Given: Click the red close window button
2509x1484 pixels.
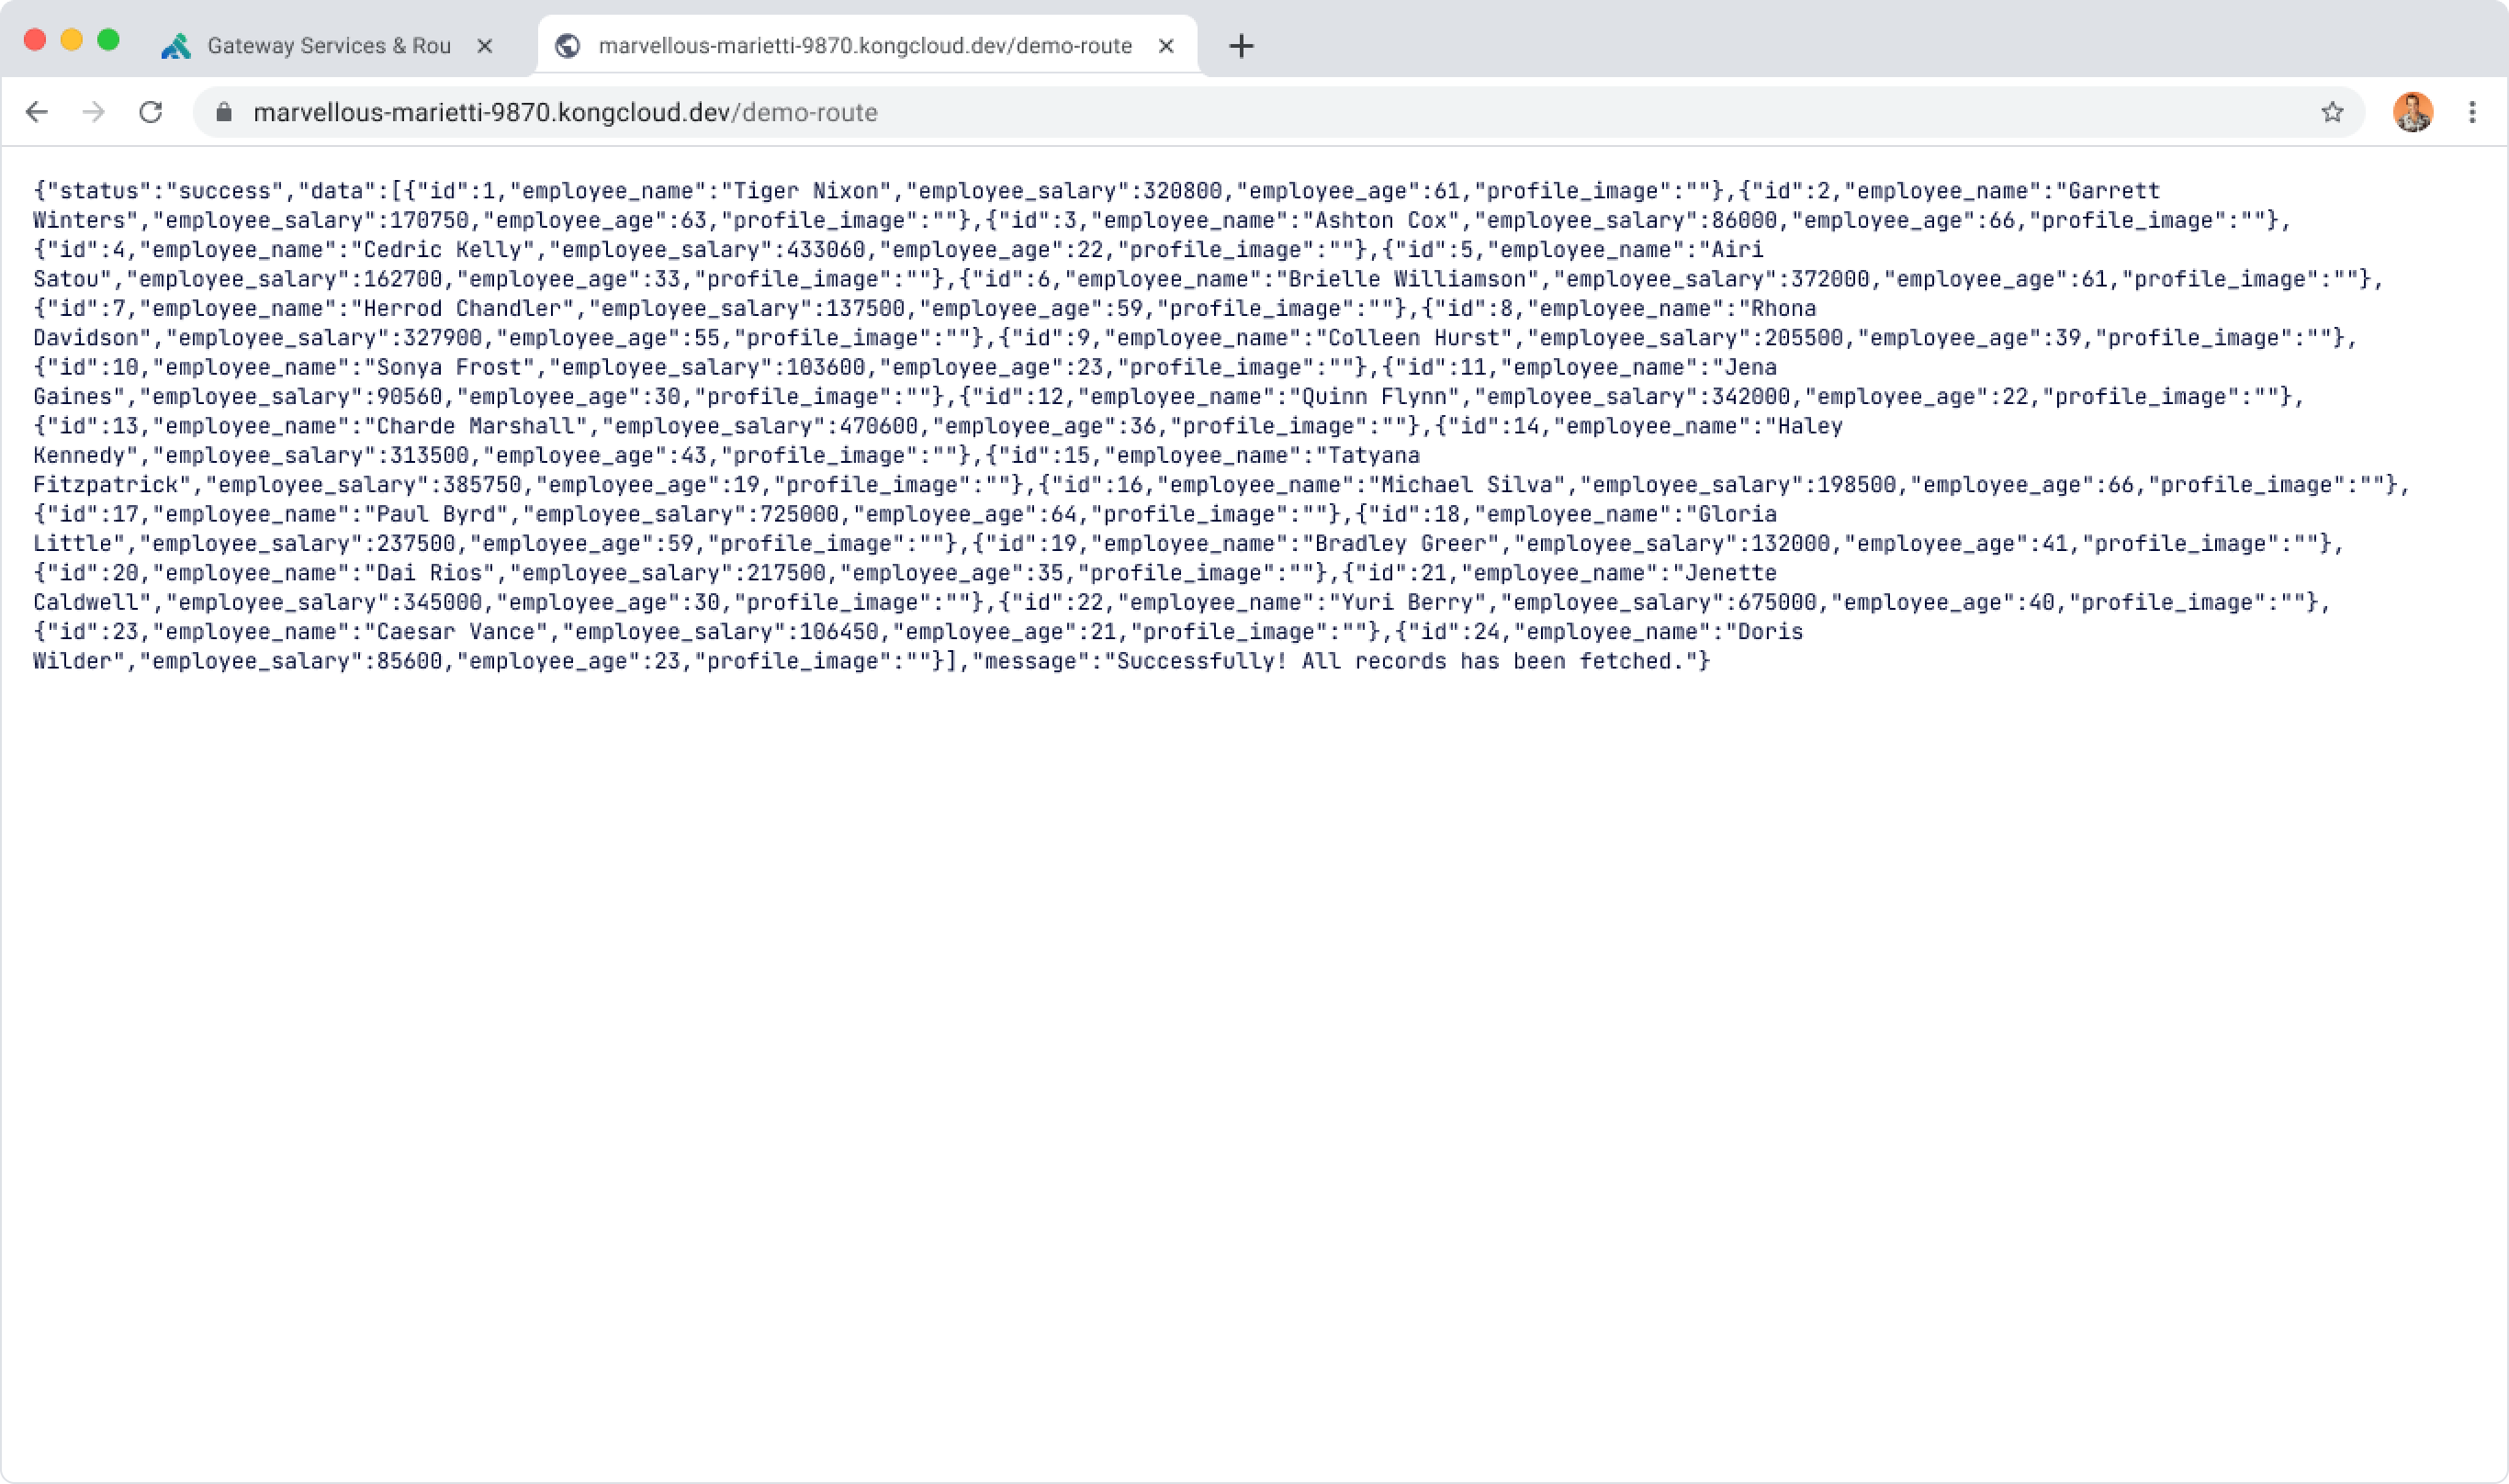Looking at the screenshot, I should pos(35,40).
